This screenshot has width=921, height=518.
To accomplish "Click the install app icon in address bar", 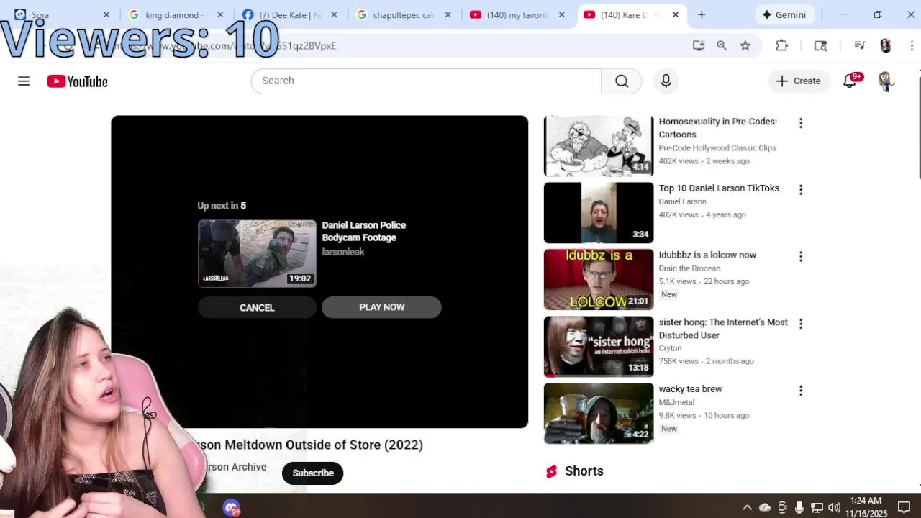I will pyautogui.click(x=698, y=45).
